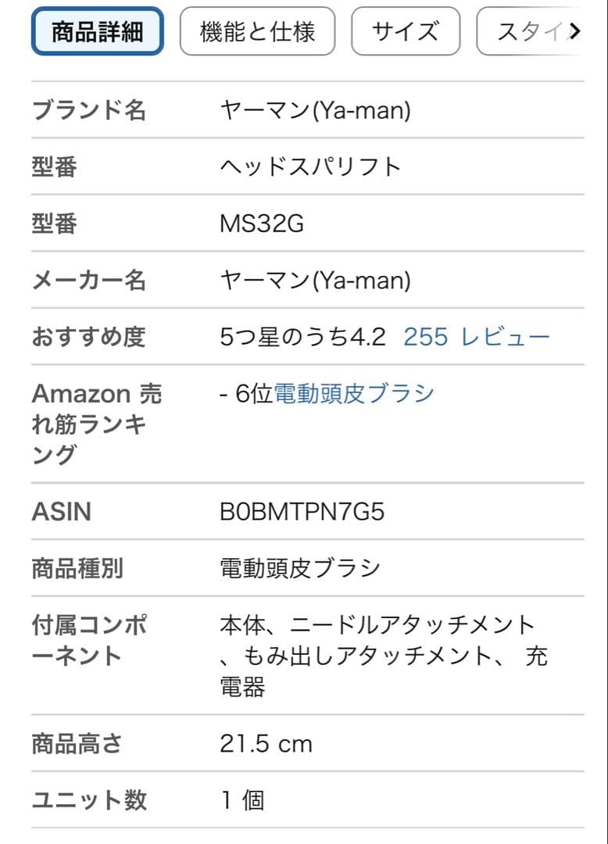Click the ユニット数 row showing 1 個

point(88,799)
